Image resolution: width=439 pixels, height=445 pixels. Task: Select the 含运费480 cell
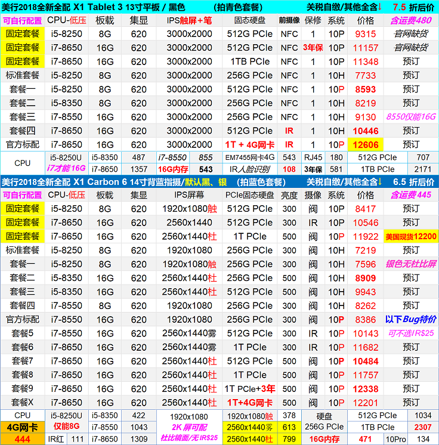pos(410,20)
